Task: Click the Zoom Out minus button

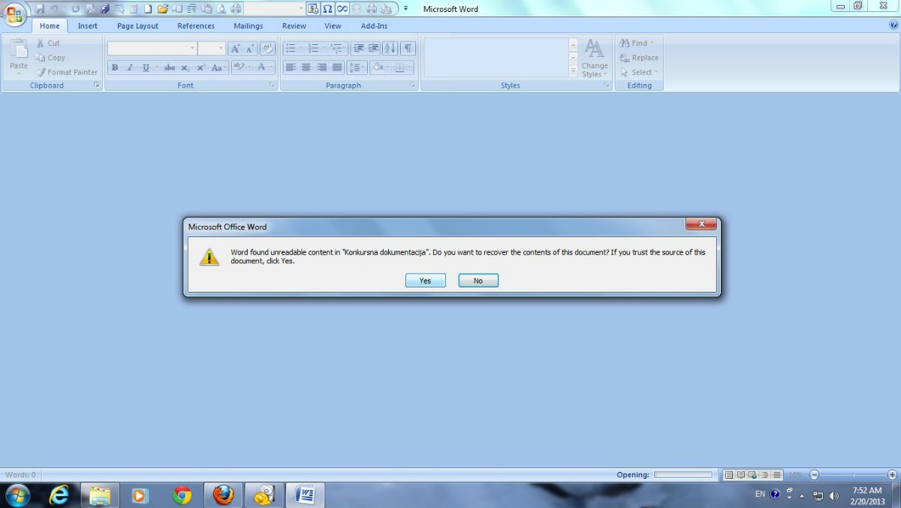Action: pos(814,475)
